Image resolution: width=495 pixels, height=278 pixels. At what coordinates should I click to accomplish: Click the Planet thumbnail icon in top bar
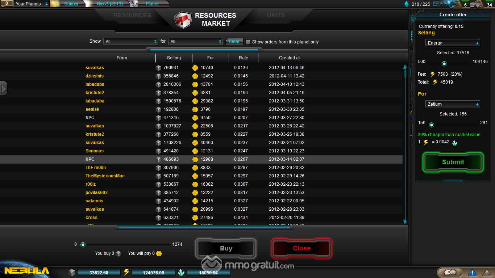[134, 4]
